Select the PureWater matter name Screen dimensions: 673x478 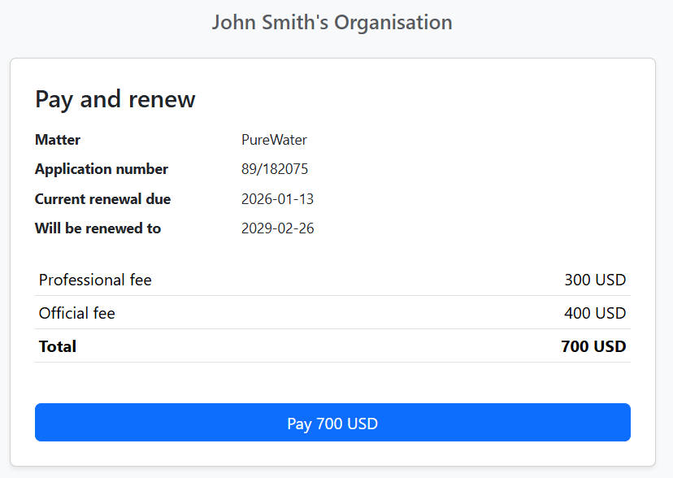[274, 140]
